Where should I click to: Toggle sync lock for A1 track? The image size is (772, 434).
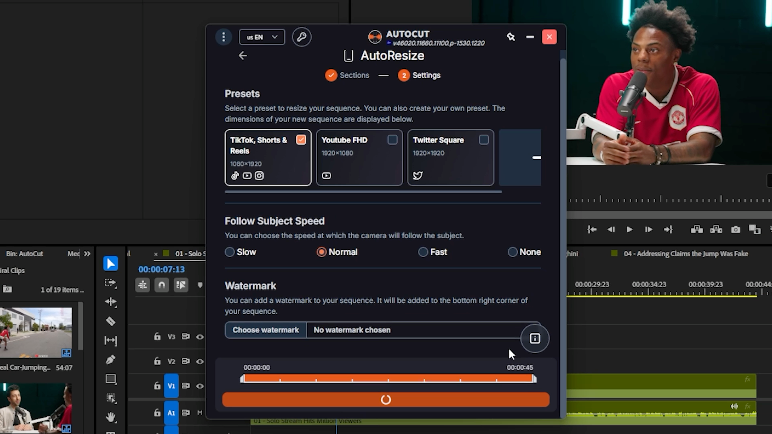[185, 413]
